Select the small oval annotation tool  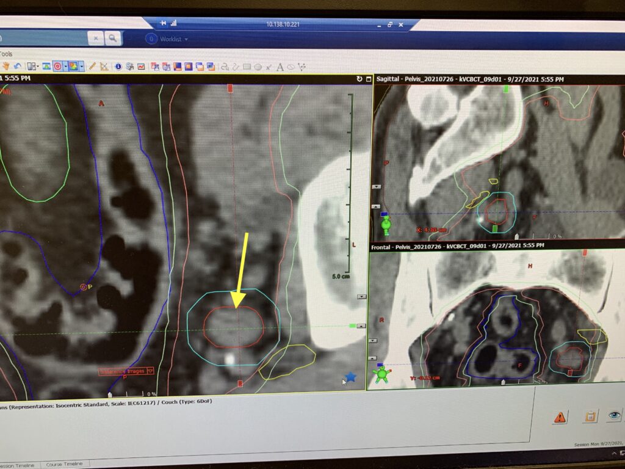pos(291,67)
